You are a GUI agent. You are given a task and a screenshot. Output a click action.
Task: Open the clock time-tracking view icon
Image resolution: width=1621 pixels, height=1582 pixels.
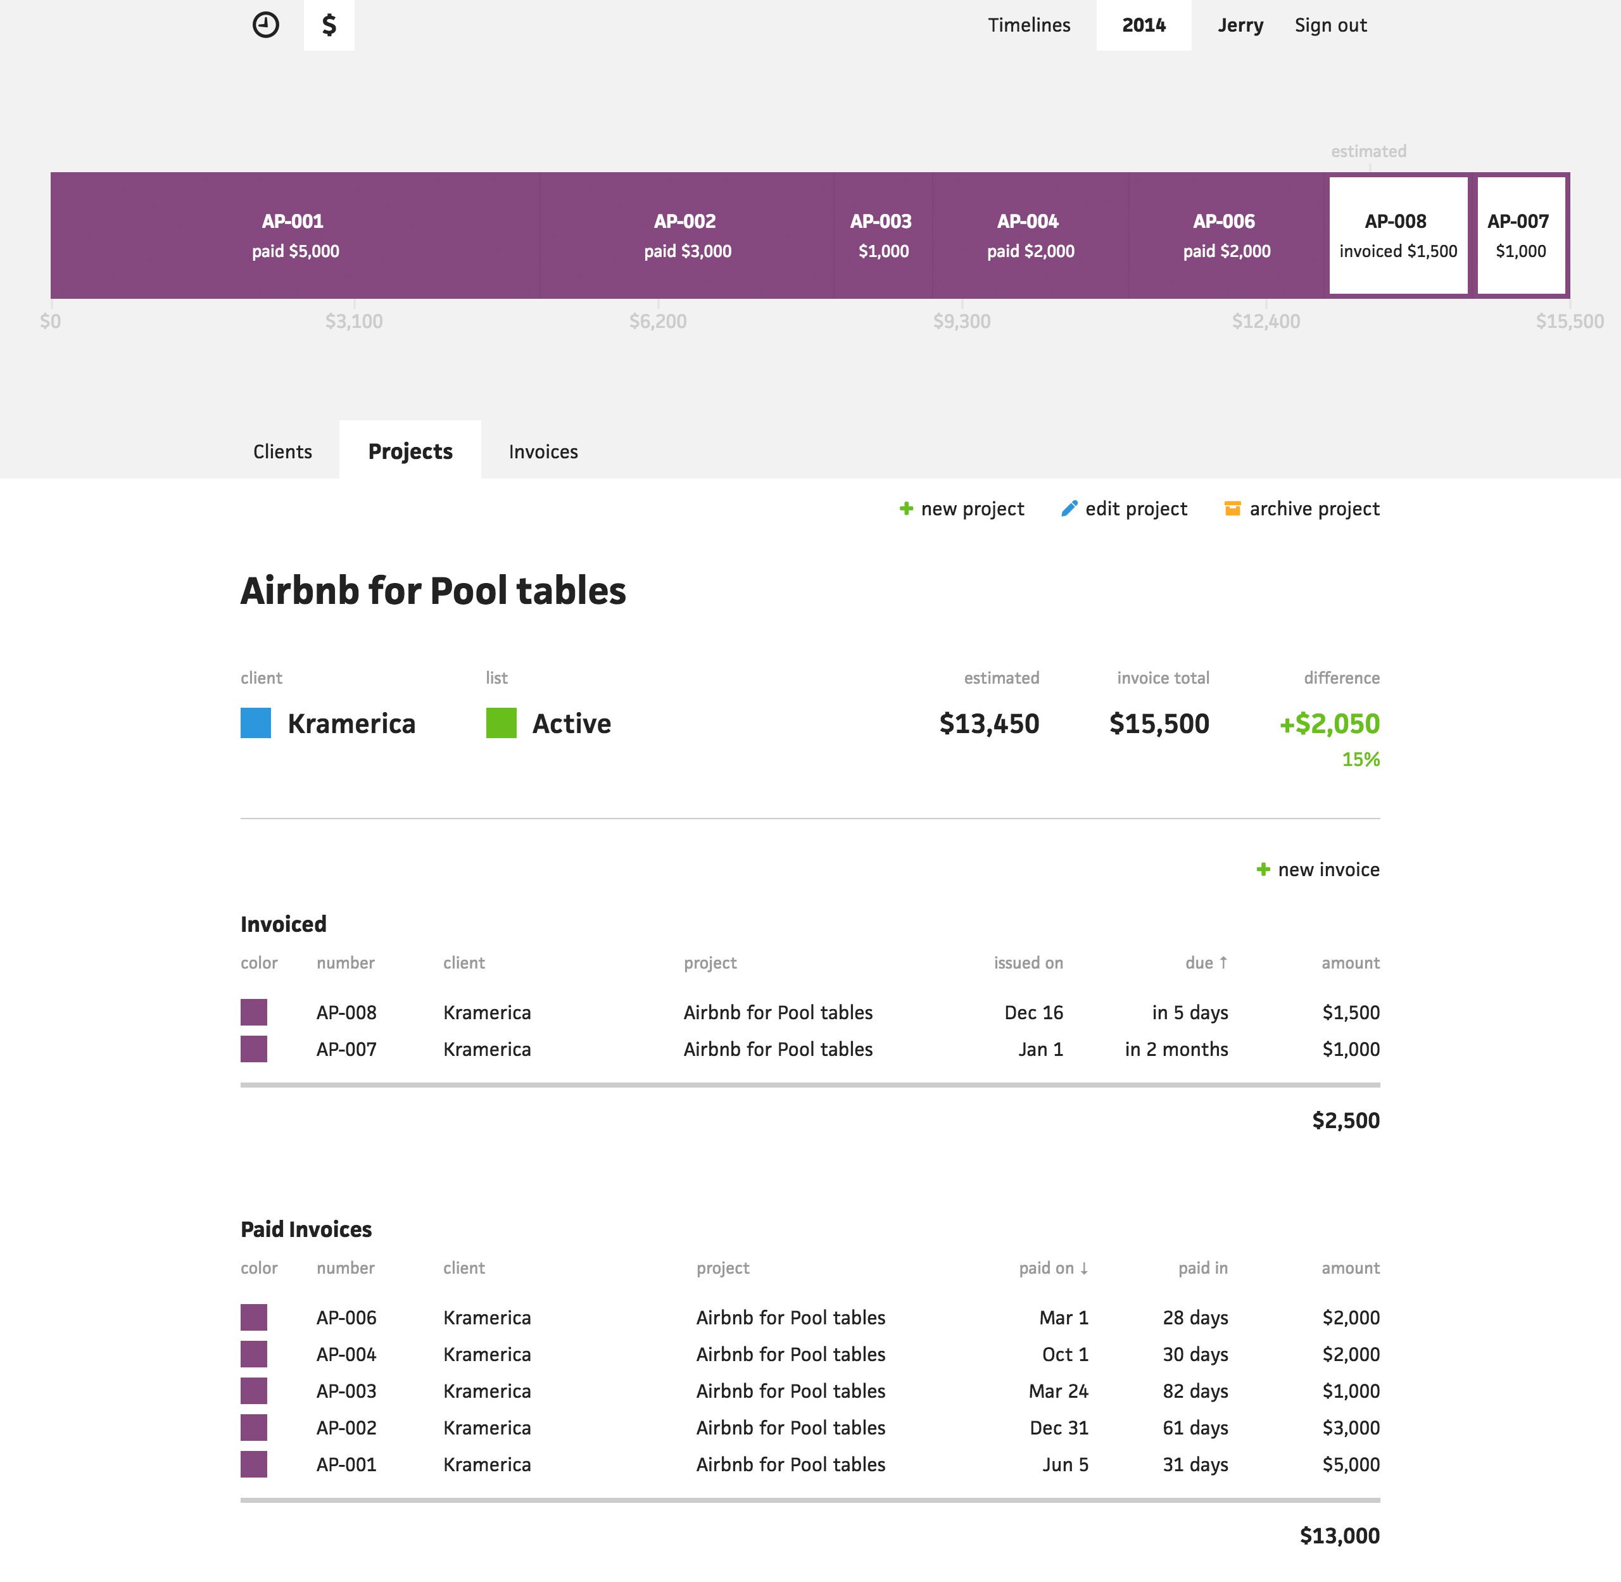(265, 25)
